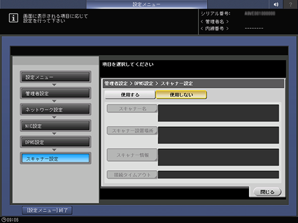
Task: Go to NIC設定 in the sidebar
Action: 55,126
